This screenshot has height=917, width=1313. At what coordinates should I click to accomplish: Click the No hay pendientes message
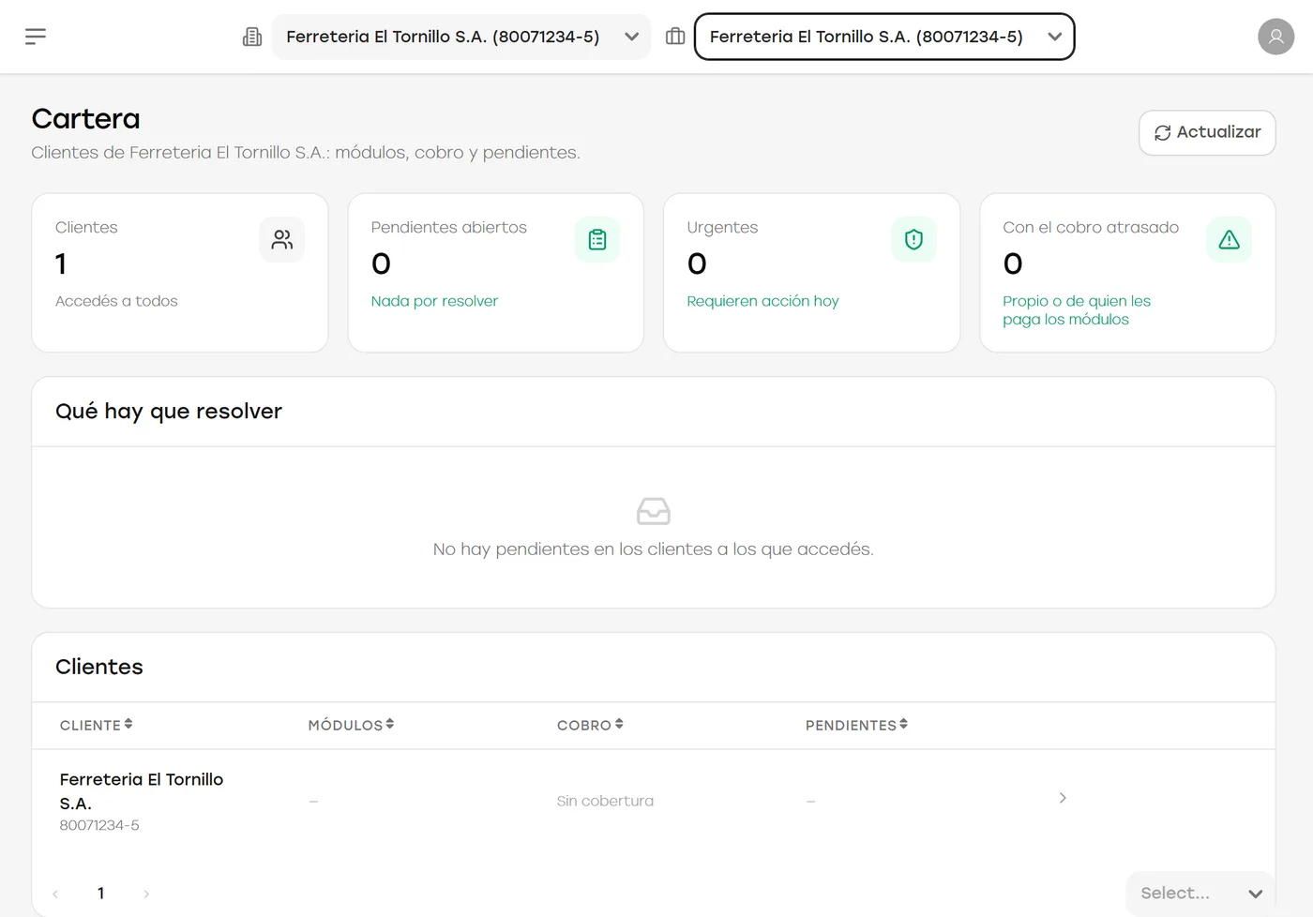pyautogui.click(x=654, y=549)
